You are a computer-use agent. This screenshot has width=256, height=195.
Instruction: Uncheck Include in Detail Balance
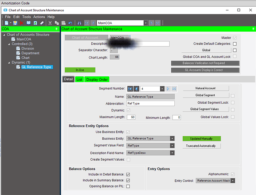click(x=128, y=174)
